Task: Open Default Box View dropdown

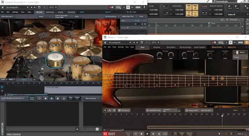Action: 129,17
